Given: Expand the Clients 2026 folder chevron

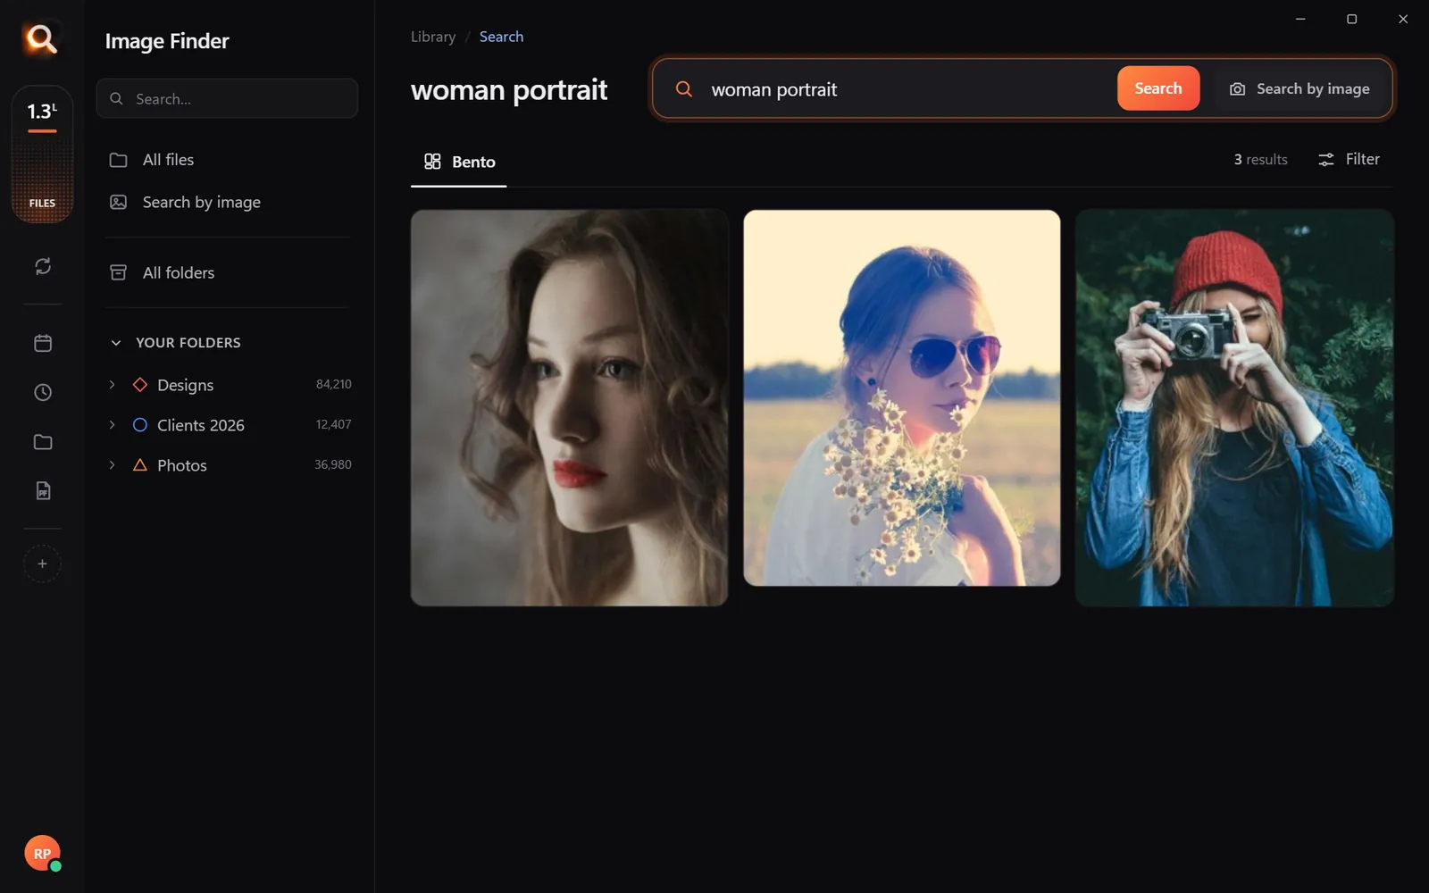Looking at the screenshot, I should click(x=112, y=424).
